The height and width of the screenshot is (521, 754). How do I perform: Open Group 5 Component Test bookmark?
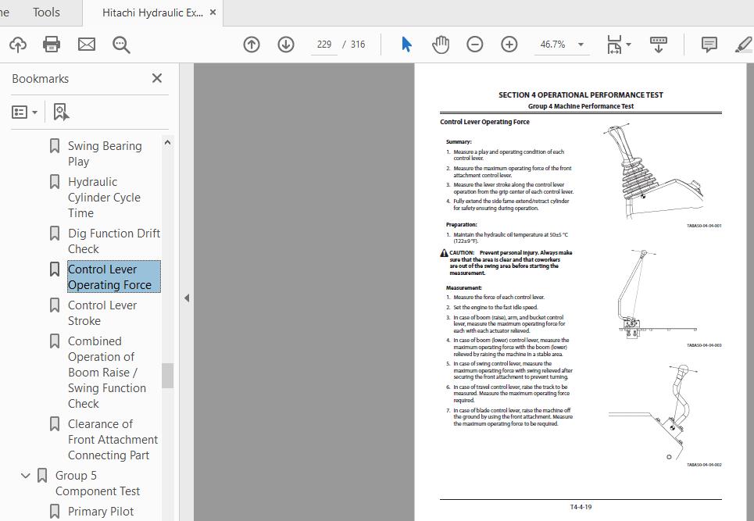[98, 483]
